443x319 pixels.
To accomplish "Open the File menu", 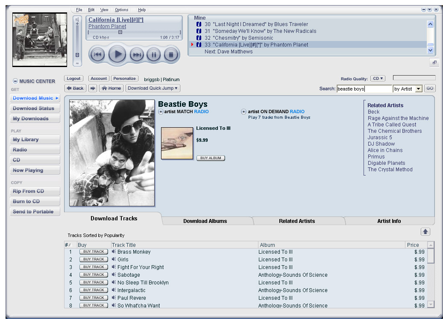I will (x=79, y=9).
